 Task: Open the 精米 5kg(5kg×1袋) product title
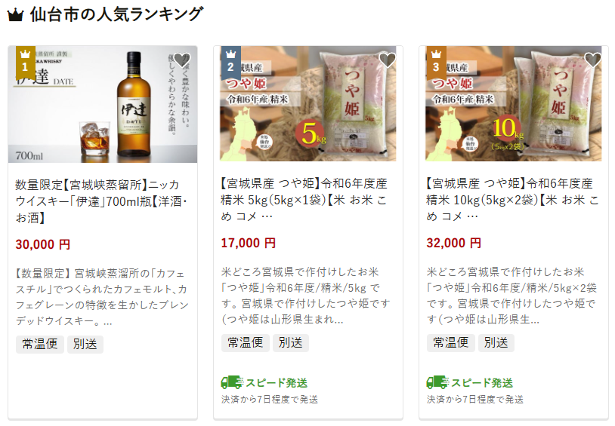[x=304, y=200]
